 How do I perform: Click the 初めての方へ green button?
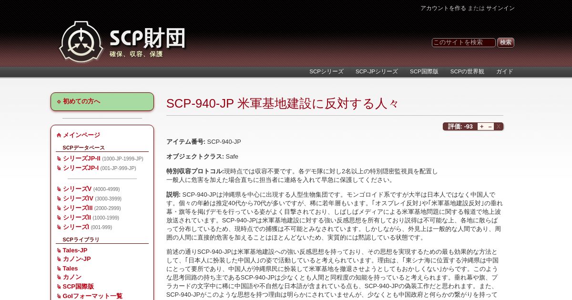(x=102, y=101)
